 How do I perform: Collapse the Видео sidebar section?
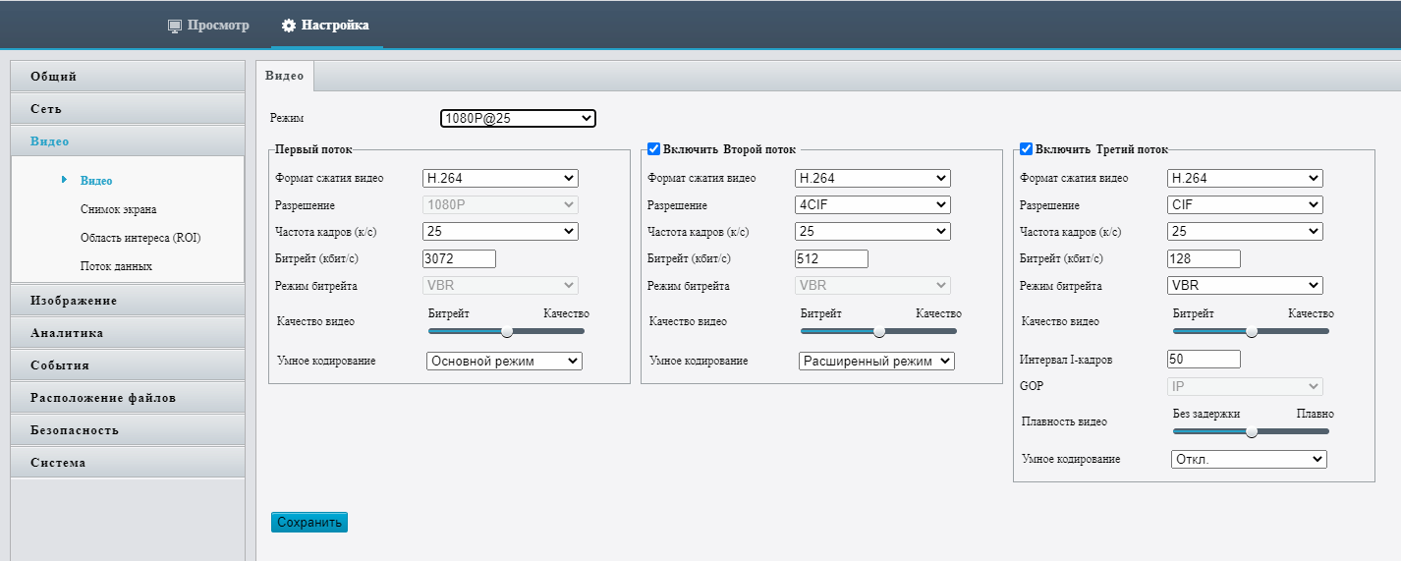(128, 140)
